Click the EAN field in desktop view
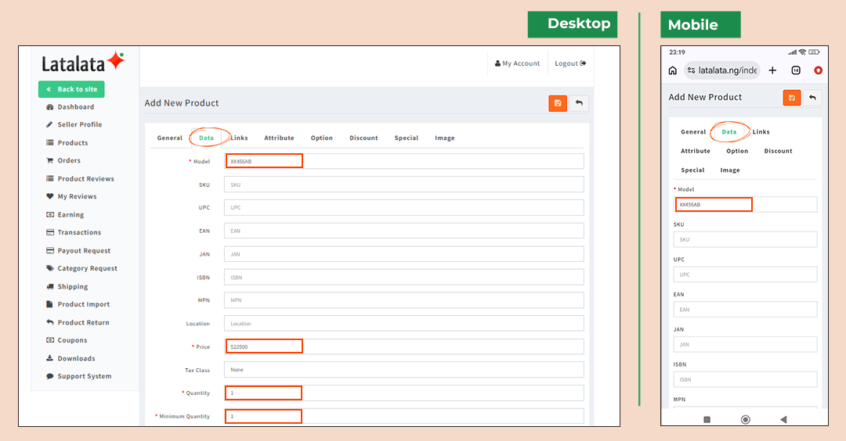 404,231
